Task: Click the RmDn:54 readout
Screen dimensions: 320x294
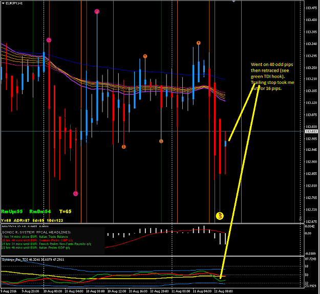Action: [40, 212]
